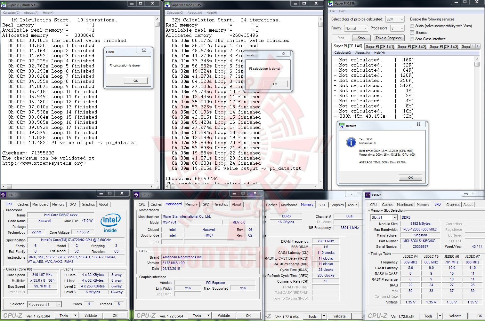Click the blue info icon in Results dialog
Viewport: 485px width, 321px height.
pos(351,142)
